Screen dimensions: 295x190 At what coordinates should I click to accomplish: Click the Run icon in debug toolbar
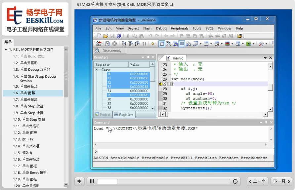[x=108, y=44]
